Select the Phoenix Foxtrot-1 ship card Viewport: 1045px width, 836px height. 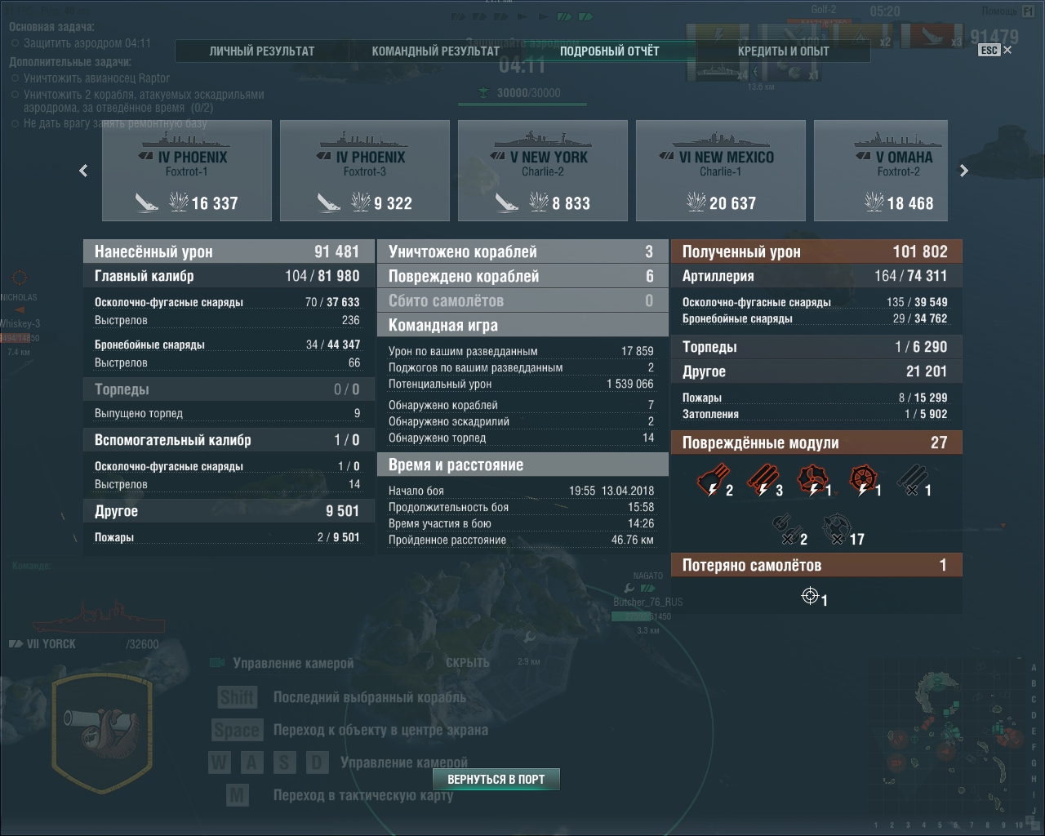pyautogui.click(x=187, y=171)
